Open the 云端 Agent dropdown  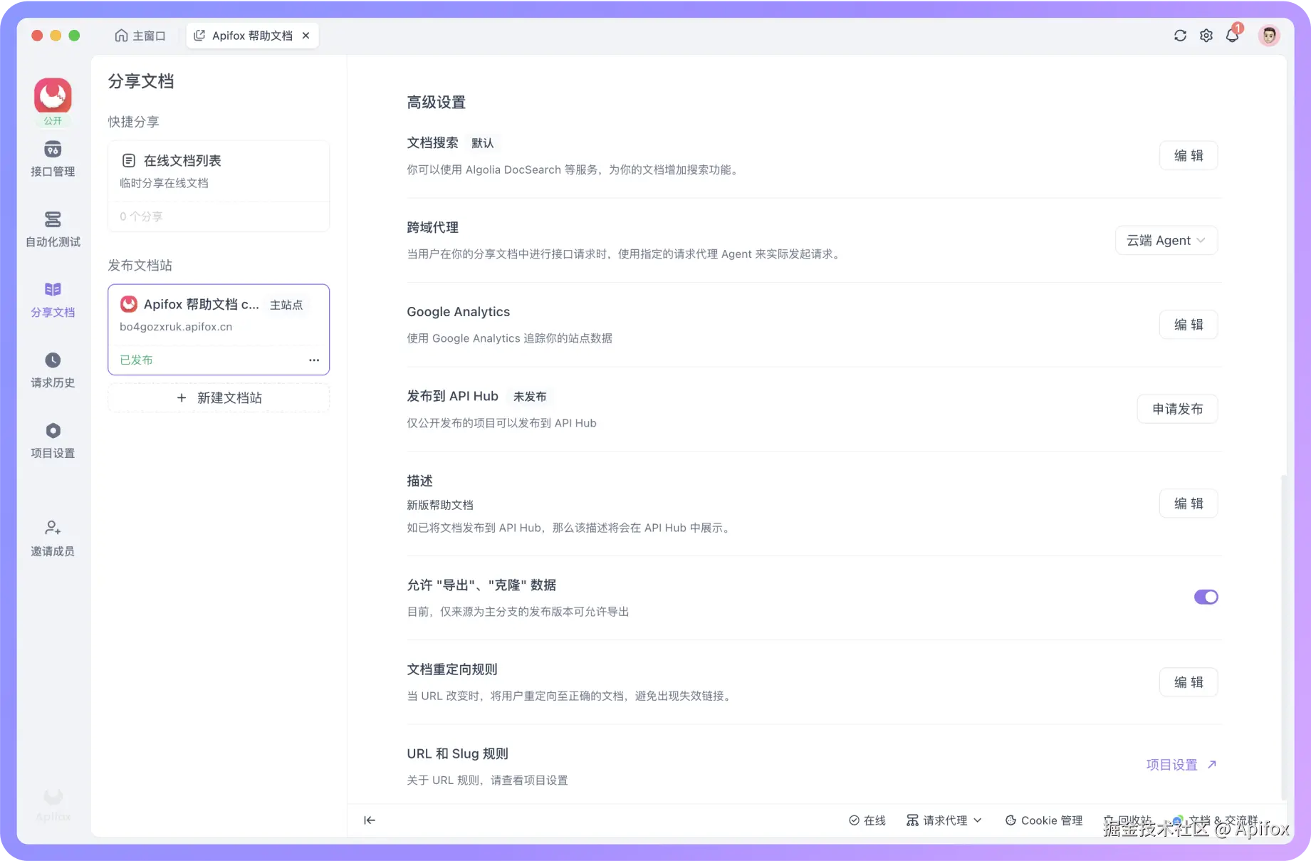(1166, 240)
